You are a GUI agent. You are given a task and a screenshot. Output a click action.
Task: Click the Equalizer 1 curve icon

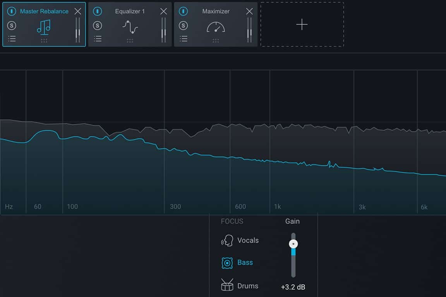pos(130,27)
